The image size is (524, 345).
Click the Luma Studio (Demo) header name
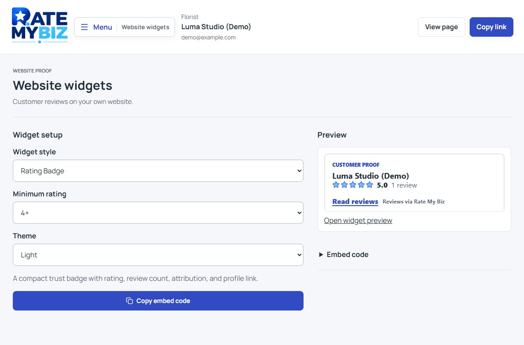[x=216, y=27]
